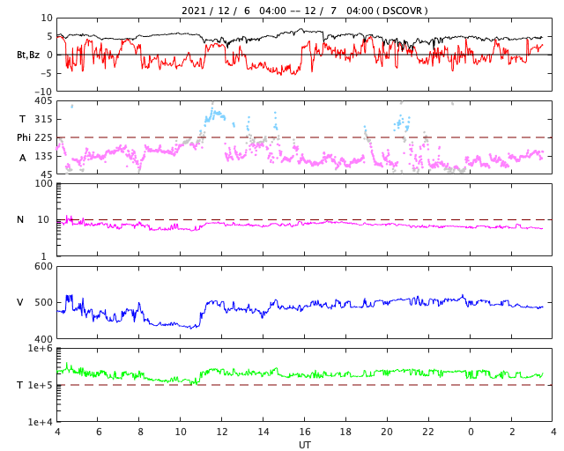Click the 'N' density panel label
Screen dimensions: 564x451
click(20, 219)
